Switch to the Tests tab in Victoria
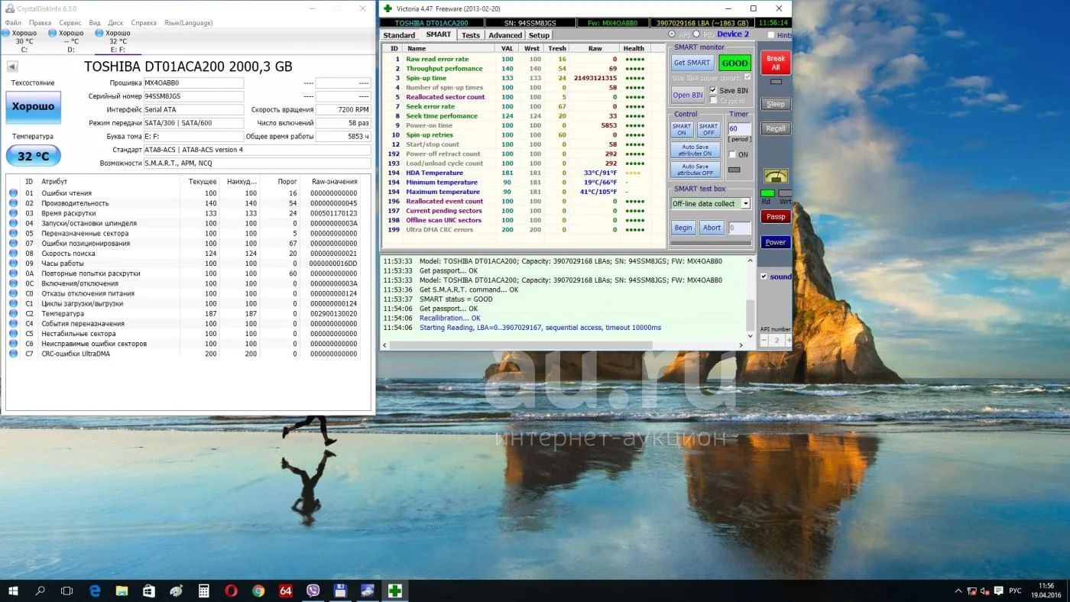1070x602 pixels. click(471, 35)
